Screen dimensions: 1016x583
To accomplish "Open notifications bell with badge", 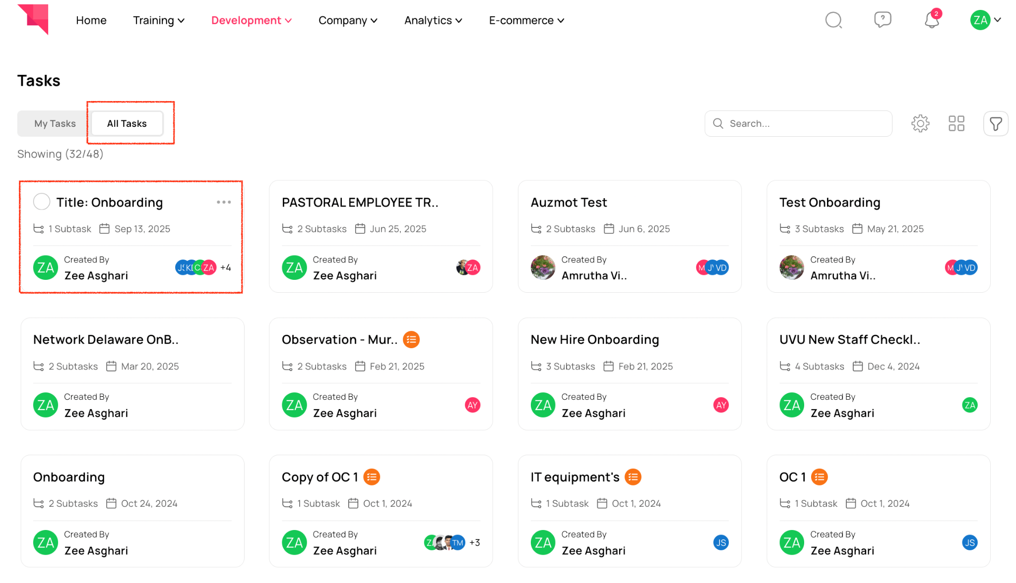I will point(932,20).
